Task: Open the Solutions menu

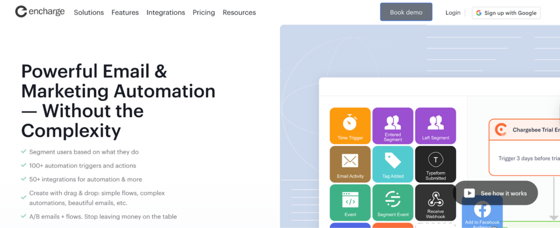Action: 89,13
